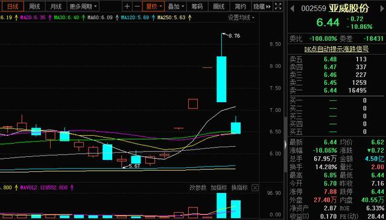This screenshot has width=386, height=220.
Task: Click 换指标 to change indicator
Action: pyautogui.click(x=239, y=188)
